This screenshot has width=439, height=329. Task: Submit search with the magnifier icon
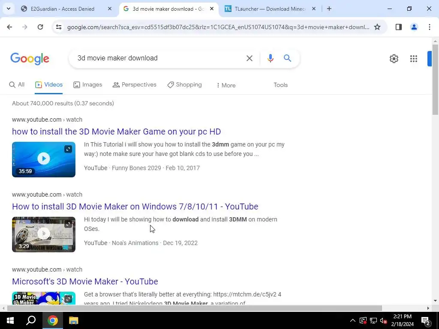[288, 58]
